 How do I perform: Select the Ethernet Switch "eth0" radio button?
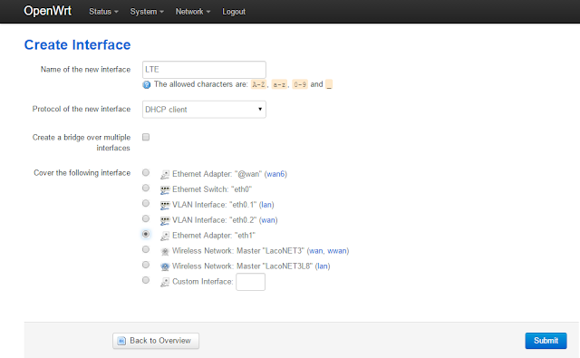[146, 188]
